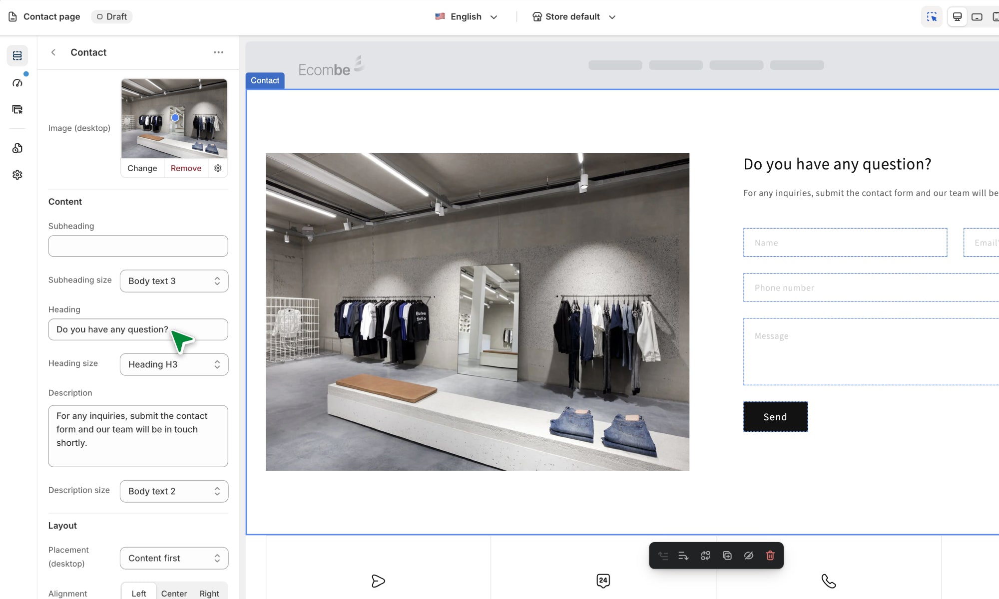The height and width of the screenshot is (599, 999).
Task: Click the blue focal point on image thumbnail
Action: (175, 118)
